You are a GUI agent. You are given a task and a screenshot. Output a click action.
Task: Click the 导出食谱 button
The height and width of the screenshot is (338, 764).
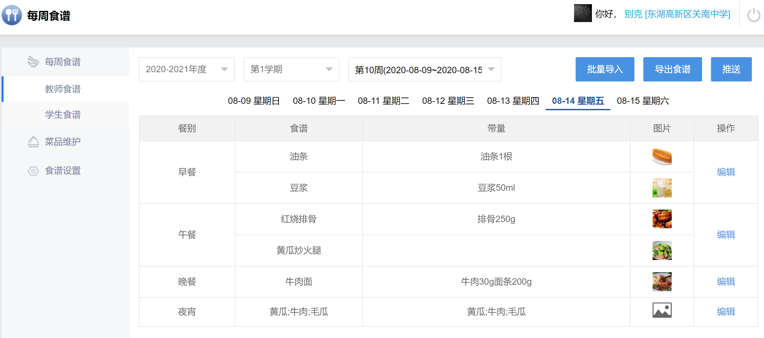click(x=672, y=69)
